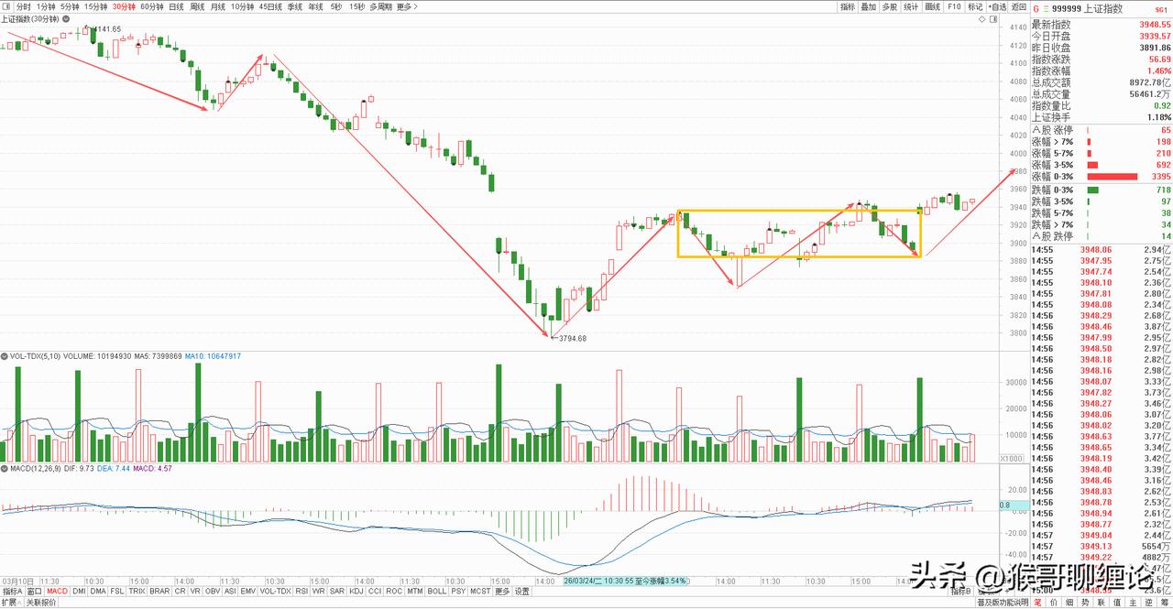This screenshot has height=609, width=1173.
Task: Expand 更多 indicators in bottom bar
Action: (502, 591)
